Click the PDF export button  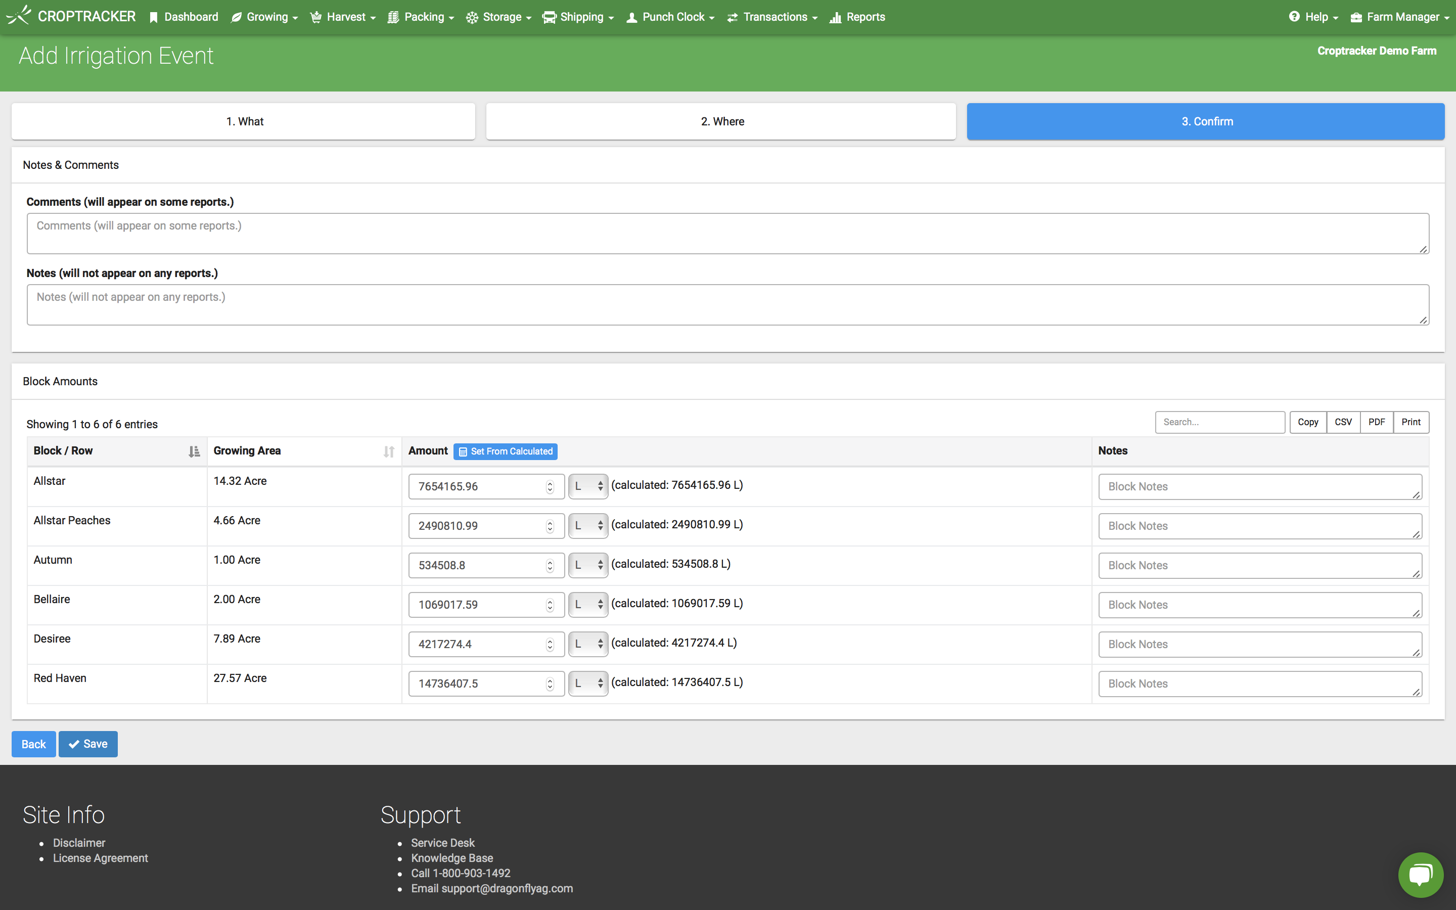pyautogui.click(x=1376, y=423)
